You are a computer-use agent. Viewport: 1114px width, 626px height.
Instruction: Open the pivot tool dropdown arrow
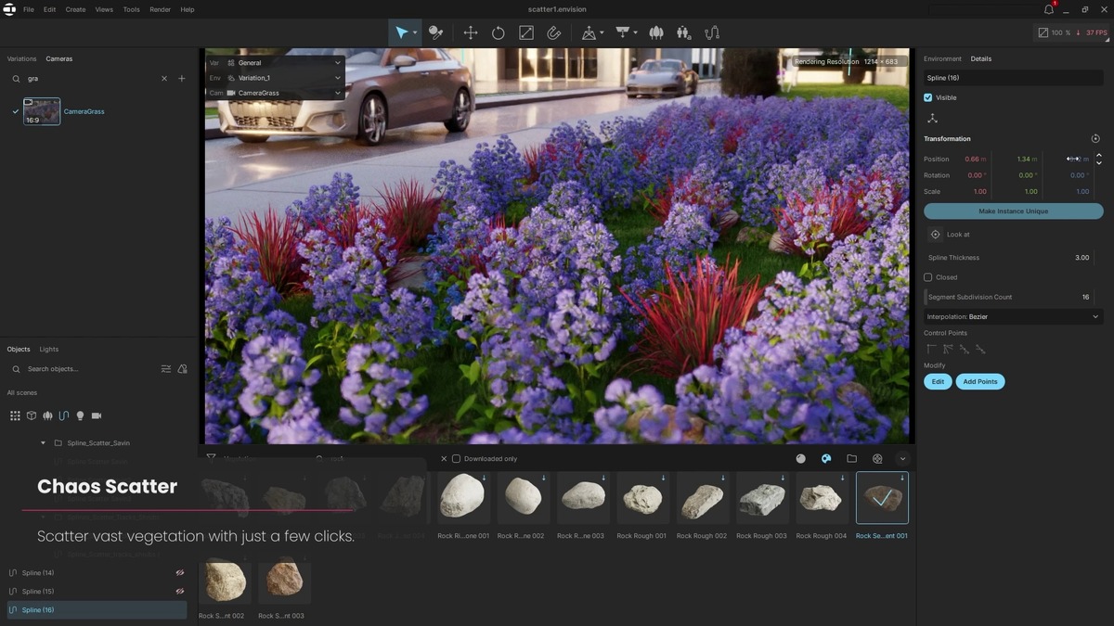[x=602, y=32]
